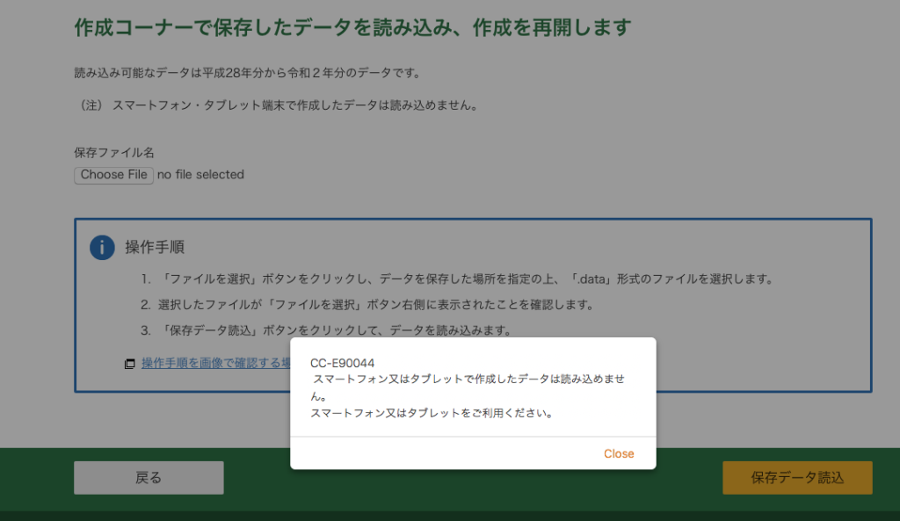Click the blue info icon beside 操作手順
Image resolution: width=900 pixels, height=521 pixels.
102,248
